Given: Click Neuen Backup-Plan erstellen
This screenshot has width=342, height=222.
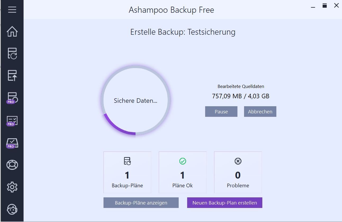Looking at the screenshot, I should coord(224,203).
